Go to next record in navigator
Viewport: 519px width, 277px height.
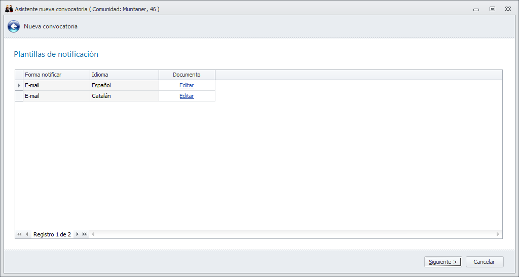(x=78, y=234)
